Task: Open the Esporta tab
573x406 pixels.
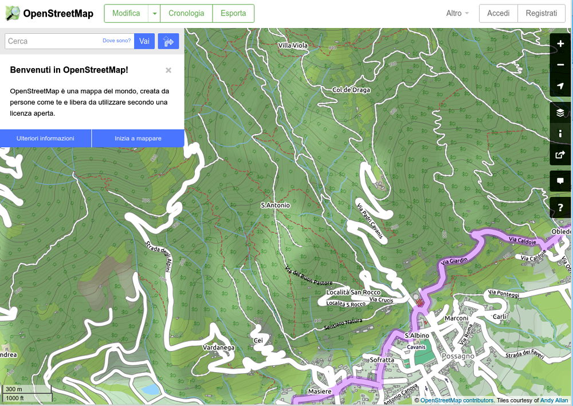Action: pyautogui.click(x=233, y=14)
